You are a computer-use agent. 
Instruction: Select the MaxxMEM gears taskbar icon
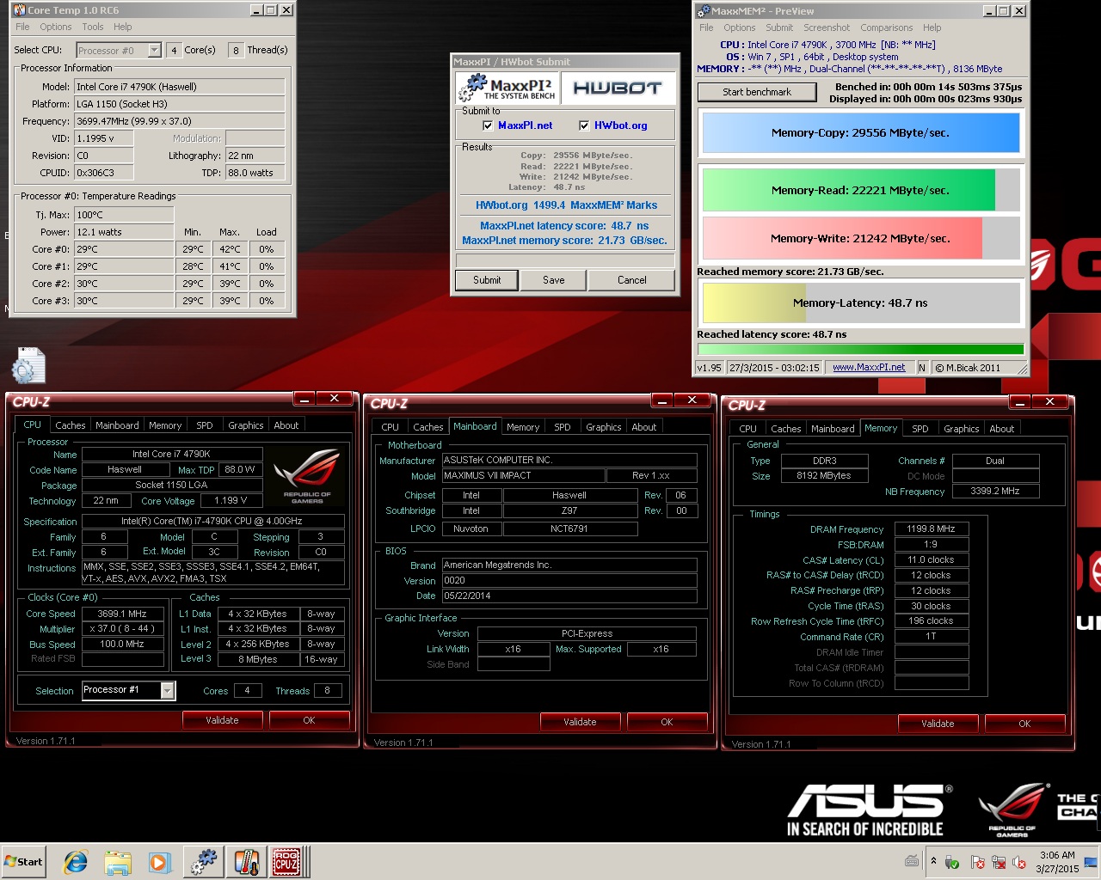click(204, 862)
